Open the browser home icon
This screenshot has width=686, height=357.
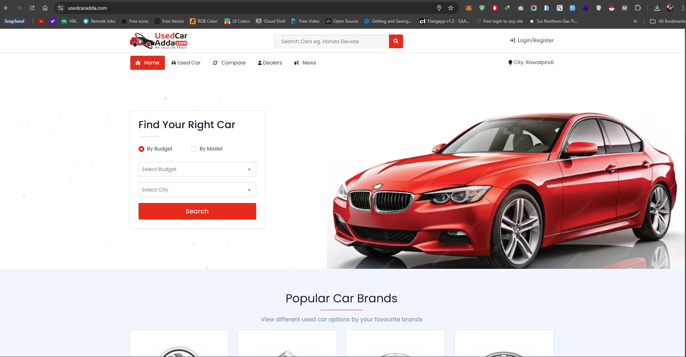(x=45, y=8)
